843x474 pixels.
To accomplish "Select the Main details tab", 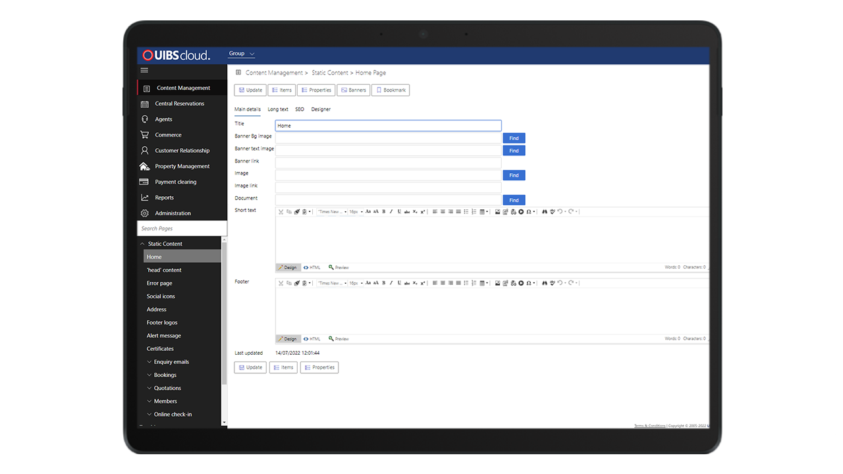I will pos(248,109).
